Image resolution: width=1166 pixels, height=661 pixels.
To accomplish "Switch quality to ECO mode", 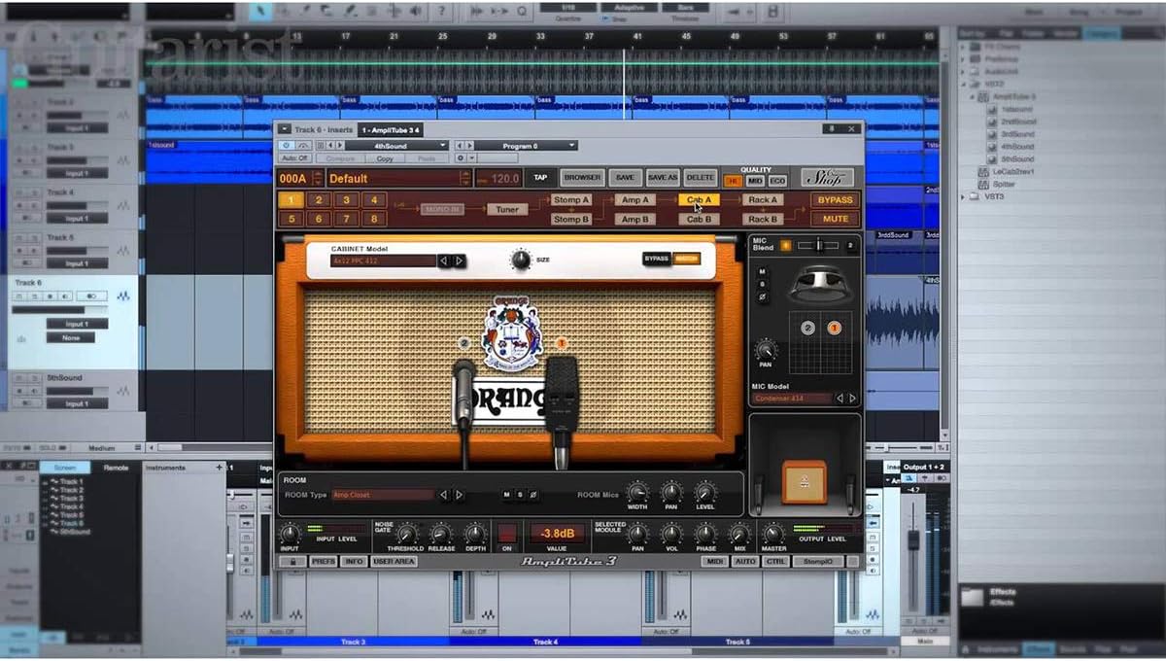I will 779,181.
